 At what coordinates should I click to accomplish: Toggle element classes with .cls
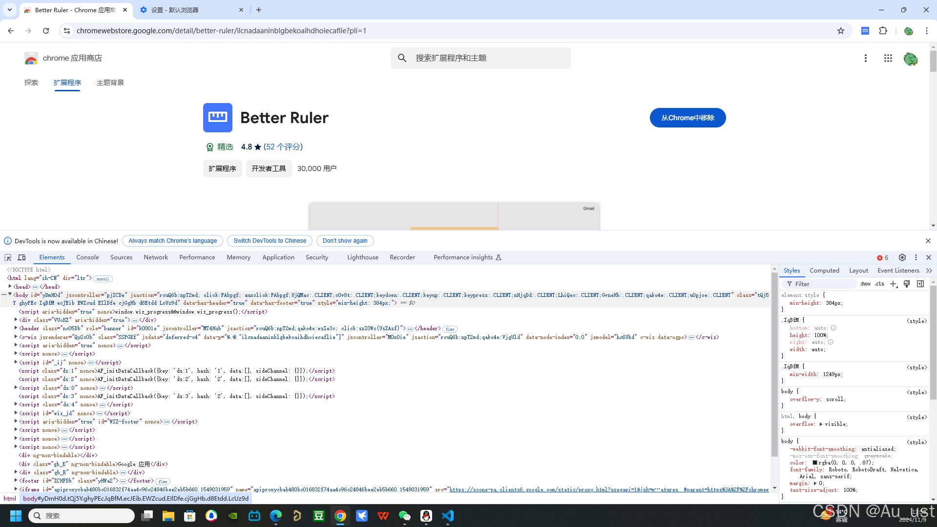pyautogui.click(x=879, y=284)
